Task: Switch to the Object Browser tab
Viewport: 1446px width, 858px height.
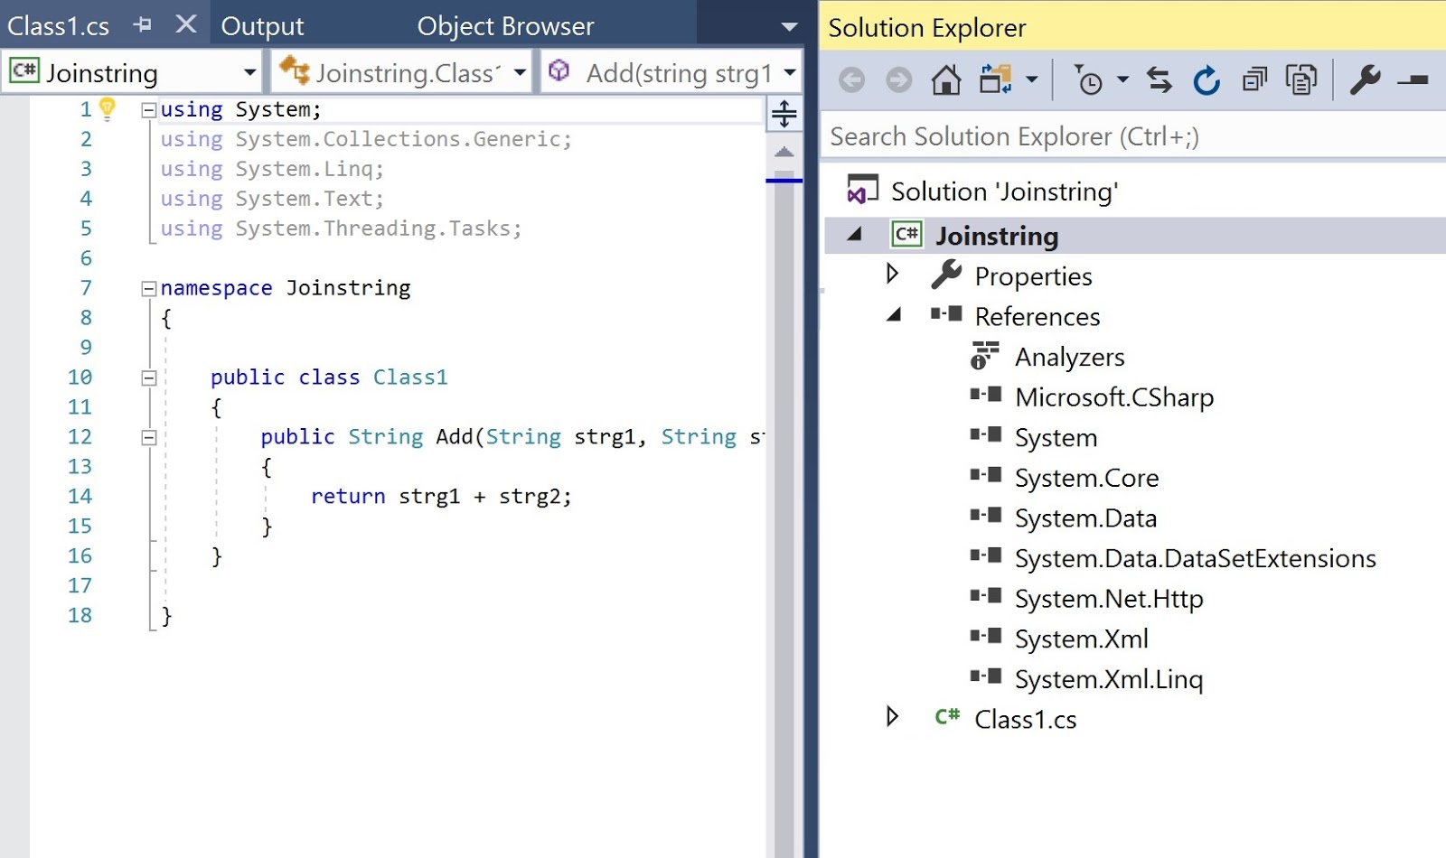Action: pos(504,25)
